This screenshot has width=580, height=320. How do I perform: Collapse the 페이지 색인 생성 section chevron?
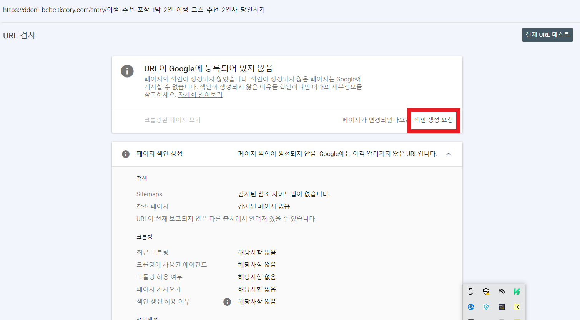(x=449, y=154)
